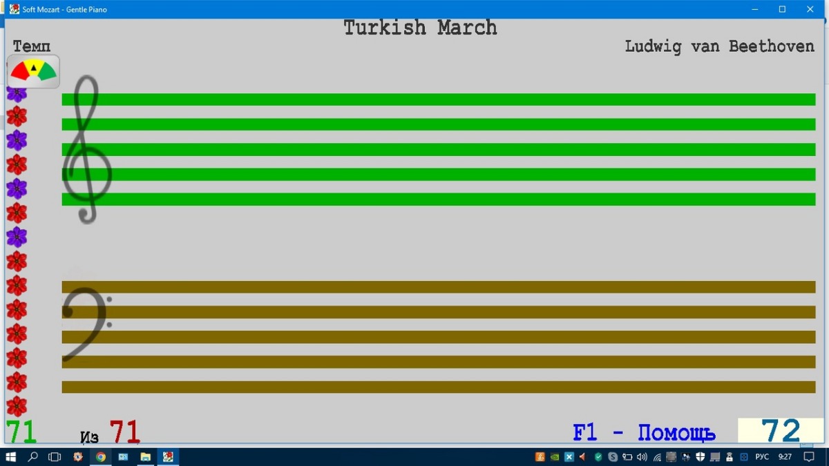Click the red 71 total number
The width and height of the screenshot is (829, 466).
124,432
